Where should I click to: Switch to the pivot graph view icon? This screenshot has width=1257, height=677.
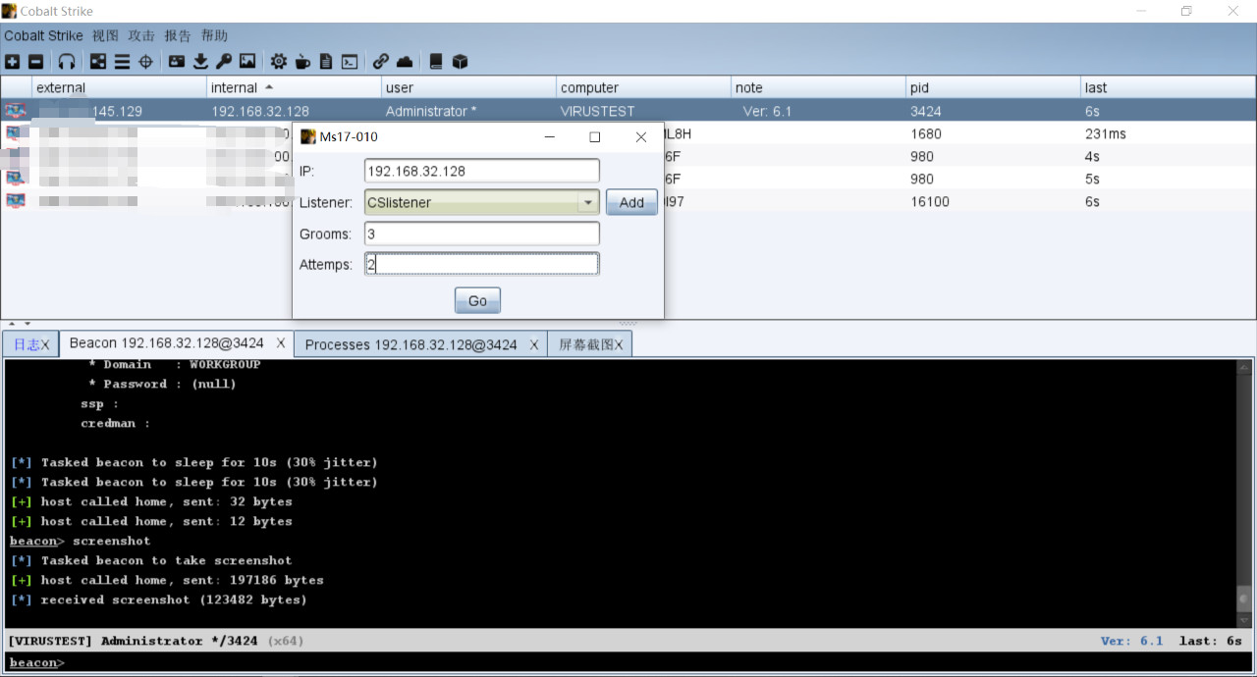98,62
